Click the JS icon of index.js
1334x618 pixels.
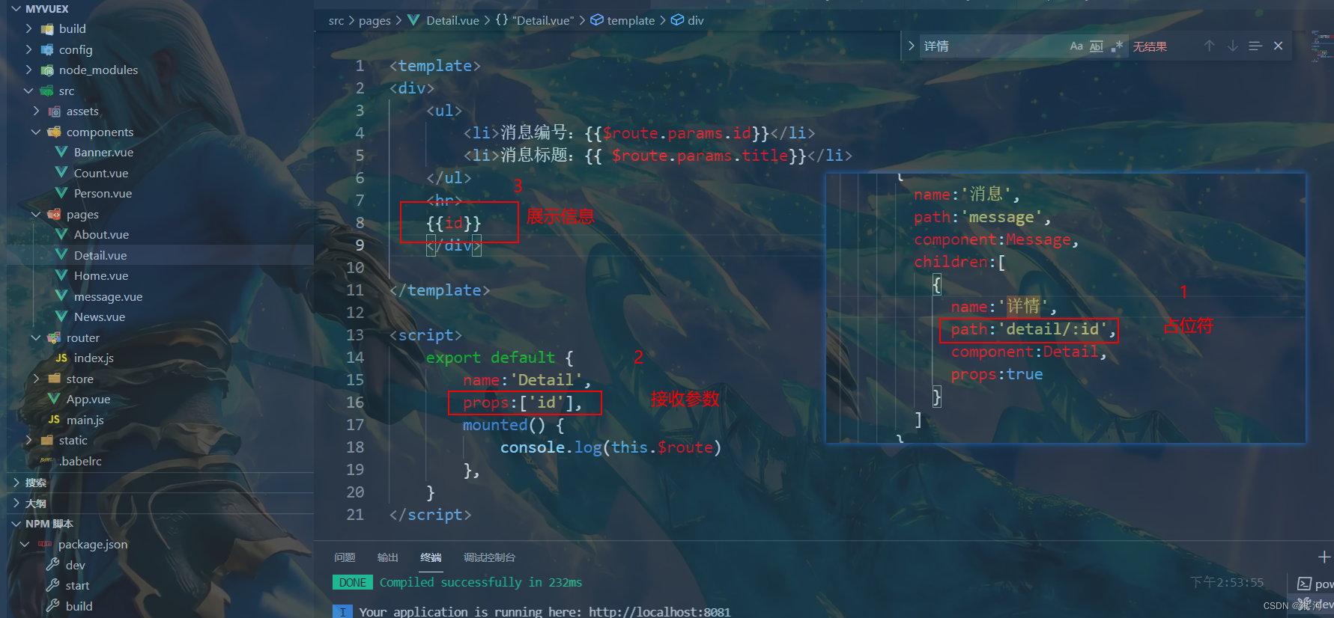click(x=61, y=358)
